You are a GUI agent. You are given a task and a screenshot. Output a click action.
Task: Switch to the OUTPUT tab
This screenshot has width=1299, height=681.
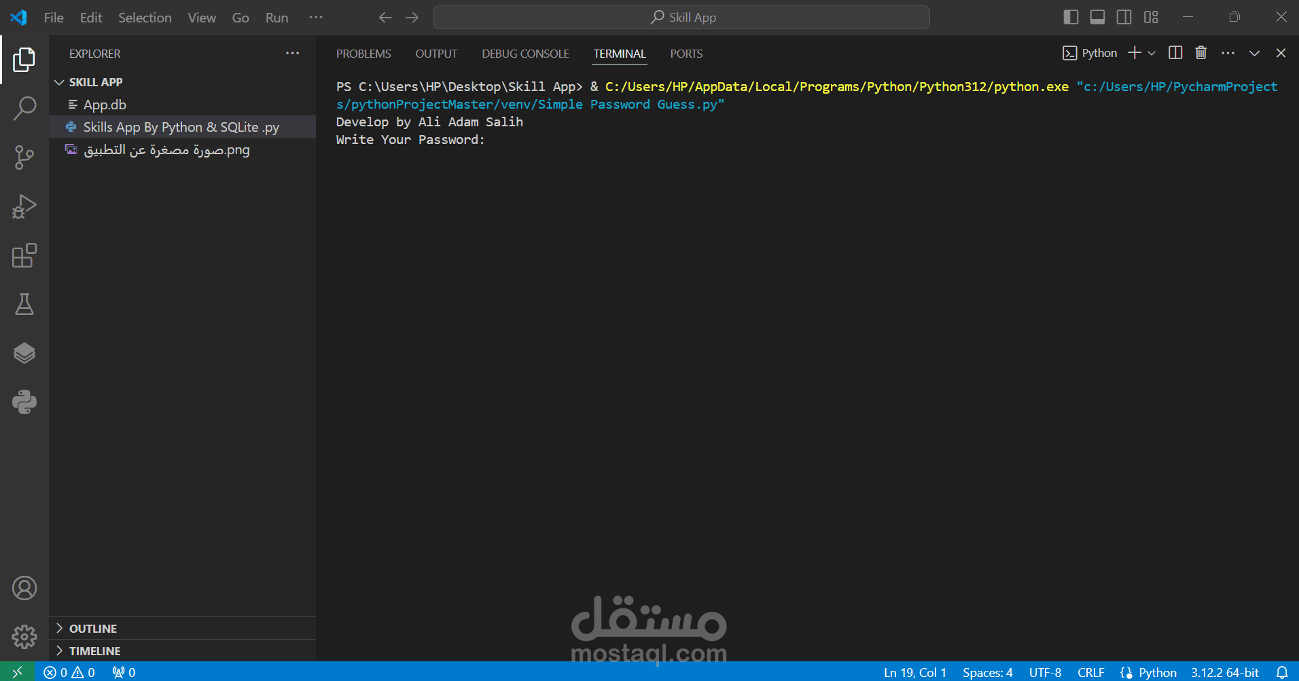436,54
